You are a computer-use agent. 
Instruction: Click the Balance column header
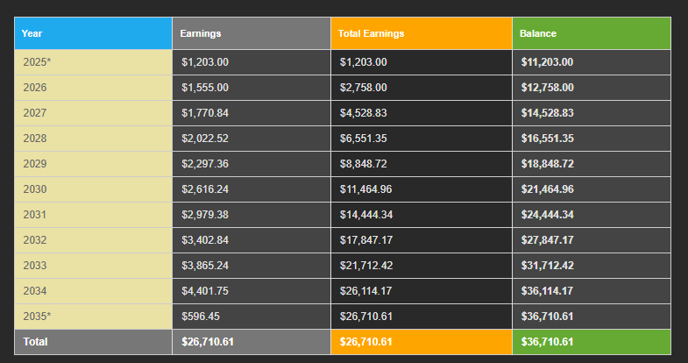pos(592,33)
